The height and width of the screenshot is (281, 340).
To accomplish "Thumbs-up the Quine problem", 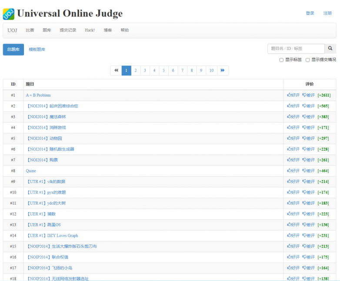I will [293, 171].
